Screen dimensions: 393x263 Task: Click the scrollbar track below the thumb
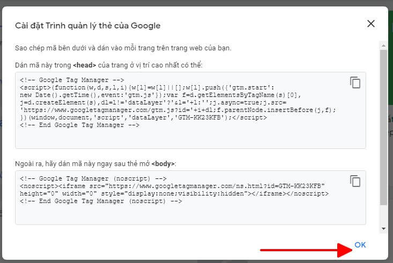(383, 215)
